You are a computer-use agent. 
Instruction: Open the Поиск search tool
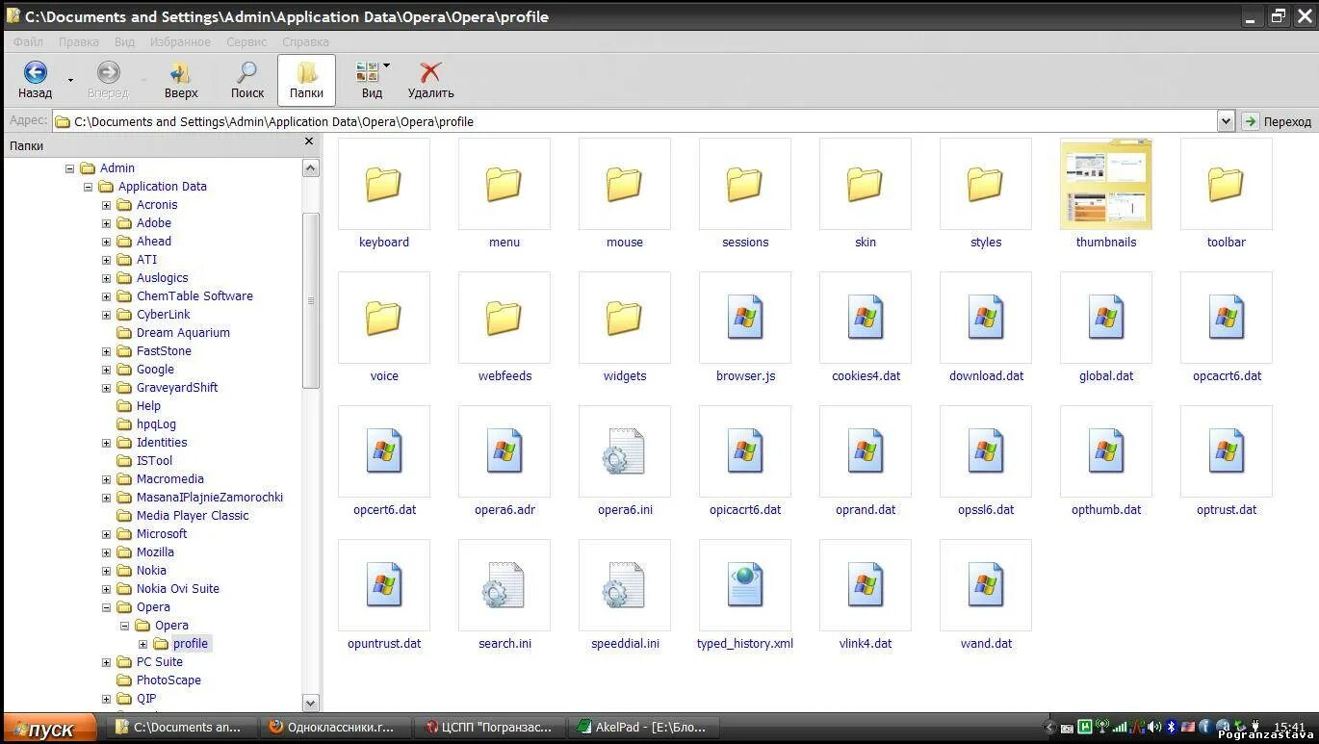[x=246, y=80]
